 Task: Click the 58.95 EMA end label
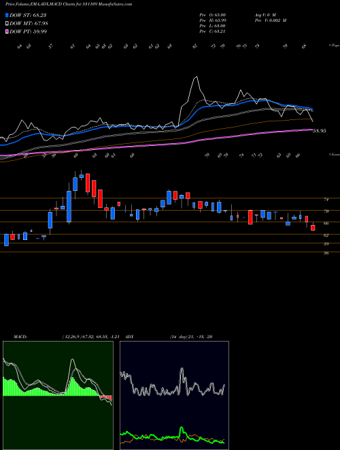(320, 131)
